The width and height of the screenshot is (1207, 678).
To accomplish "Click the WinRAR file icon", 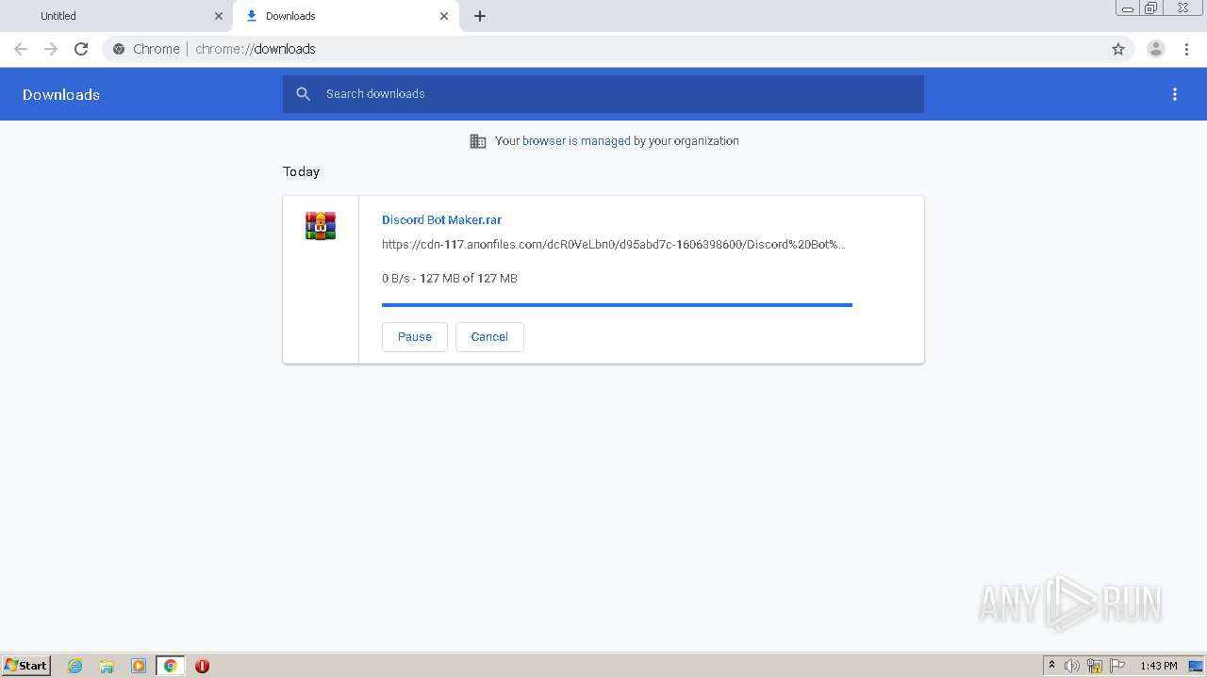I will tap(321, 226).
